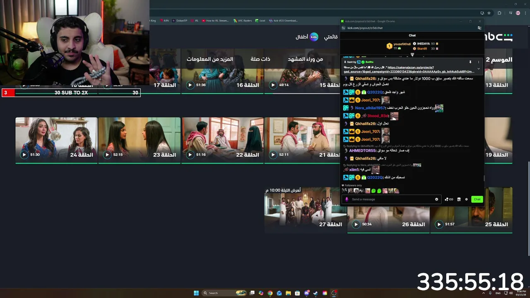Open Star4R leaderboard profile
Viewport: 530px width, 298px height.
point(422,49)
